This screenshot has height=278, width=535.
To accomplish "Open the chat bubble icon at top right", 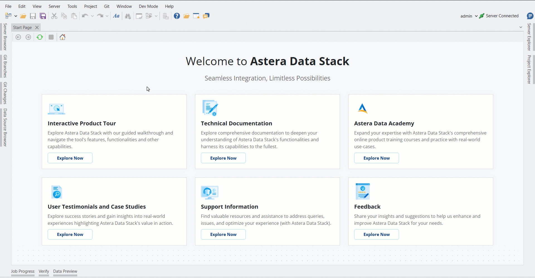I will [x=530, y=16].
